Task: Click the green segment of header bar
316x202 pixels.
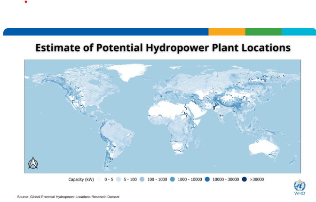Action: 263,32
